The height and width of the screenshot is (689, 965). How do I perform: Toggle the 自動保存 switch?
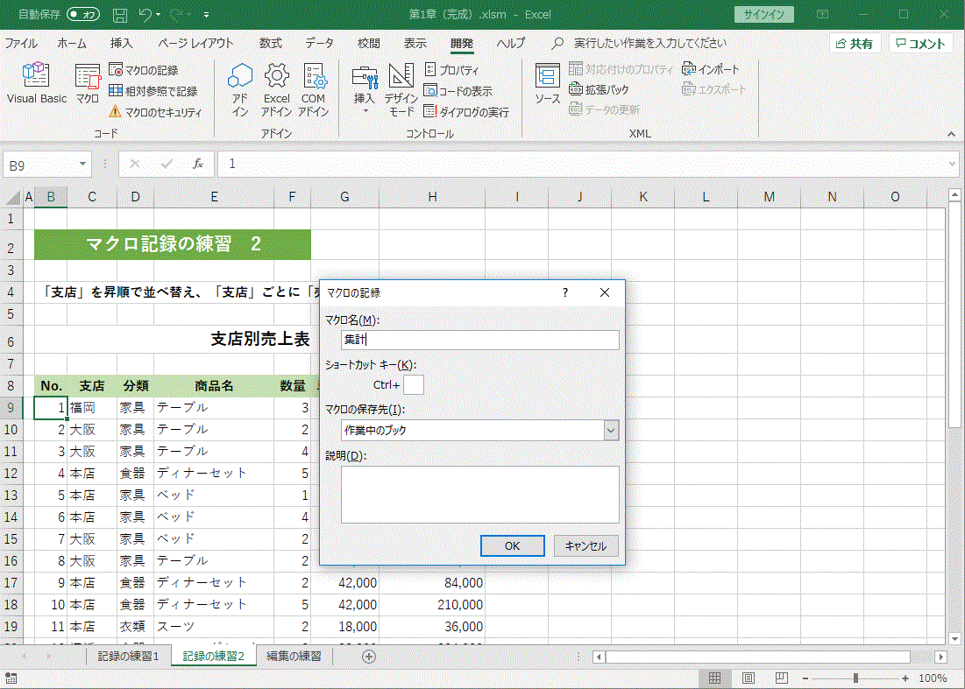(x=83, y=14)
